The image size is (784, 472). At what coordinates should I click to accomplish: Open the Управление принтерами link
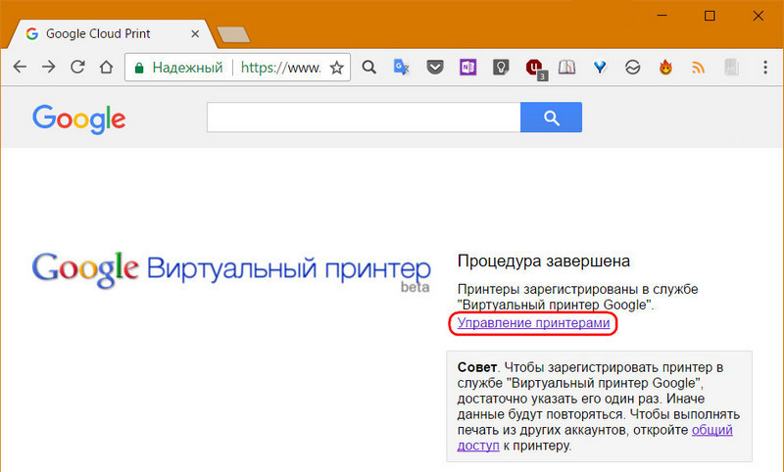pyautogui.click(x=533, y=322)
